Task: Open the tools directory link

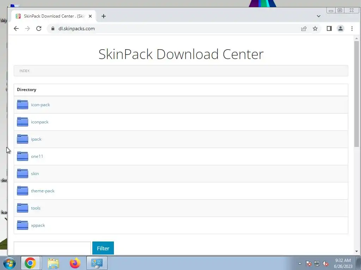Action: tap(36, 208)
